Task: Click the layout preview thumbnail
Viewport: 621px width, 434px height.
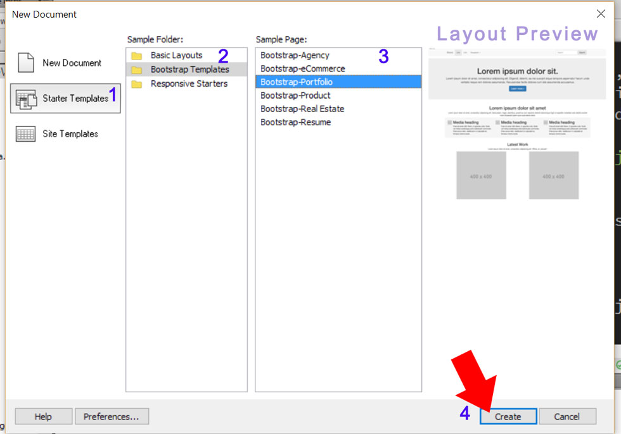Action: coord(517,125)
